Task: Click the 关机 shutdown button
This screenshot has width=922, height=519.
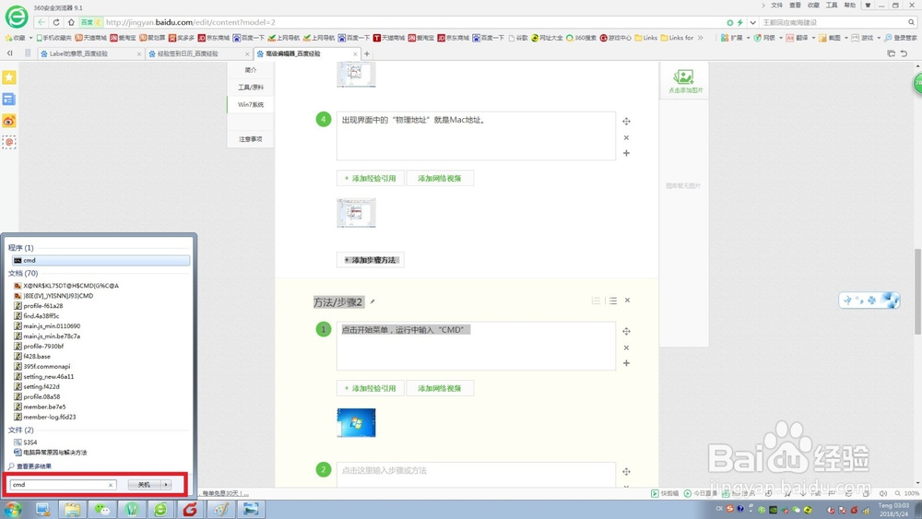Action: [x=145, y=484]
